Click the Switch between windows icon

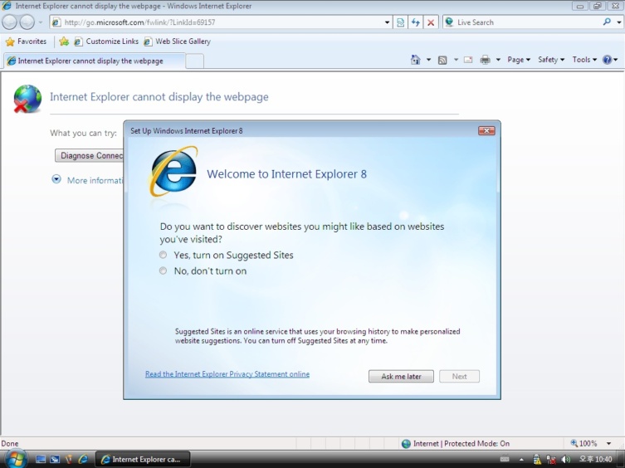55,459
